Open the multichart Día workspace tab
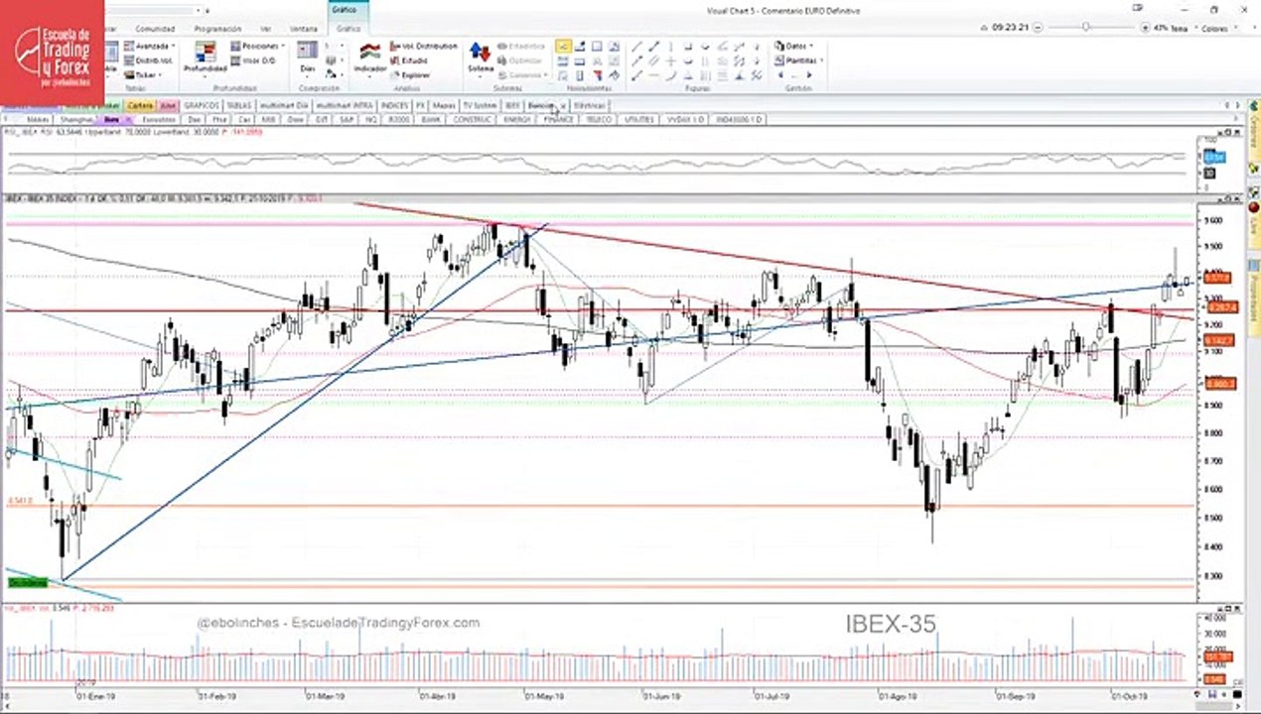 (x=284, y=105)
